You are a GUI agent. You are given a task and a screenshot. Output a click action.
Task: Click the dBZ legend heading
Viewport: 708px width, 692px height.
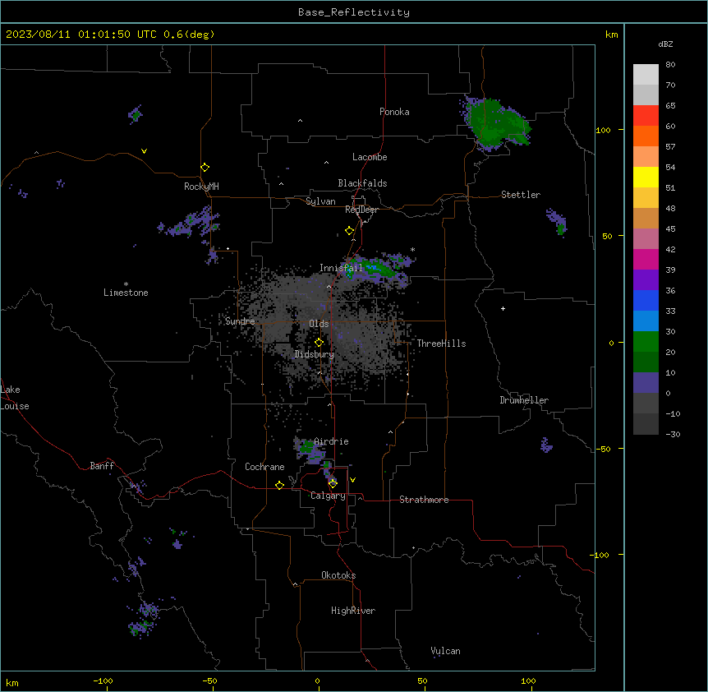pos(665,44)
